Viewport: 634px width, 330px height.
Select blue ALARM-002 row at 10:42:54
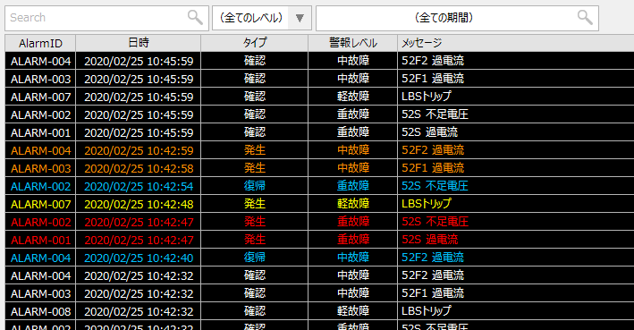point(319,186)
